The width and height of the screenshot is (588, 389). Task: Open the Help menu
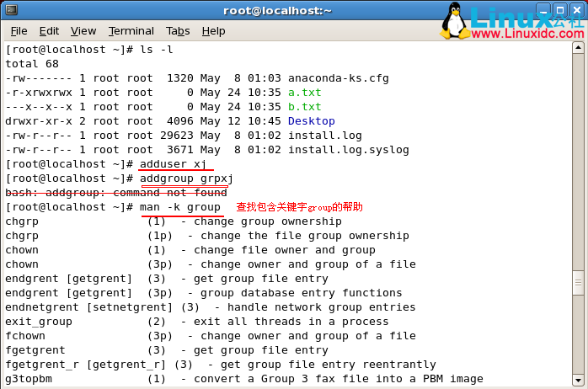pyautogui.click(x=213, y=30)
